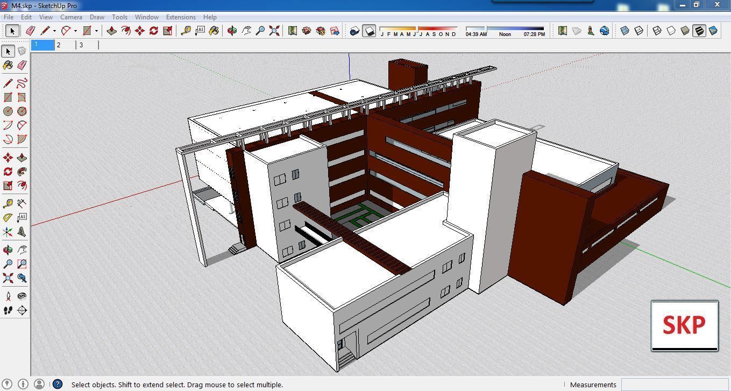Switch to Wireframe face style

click(x=657, y=31)
